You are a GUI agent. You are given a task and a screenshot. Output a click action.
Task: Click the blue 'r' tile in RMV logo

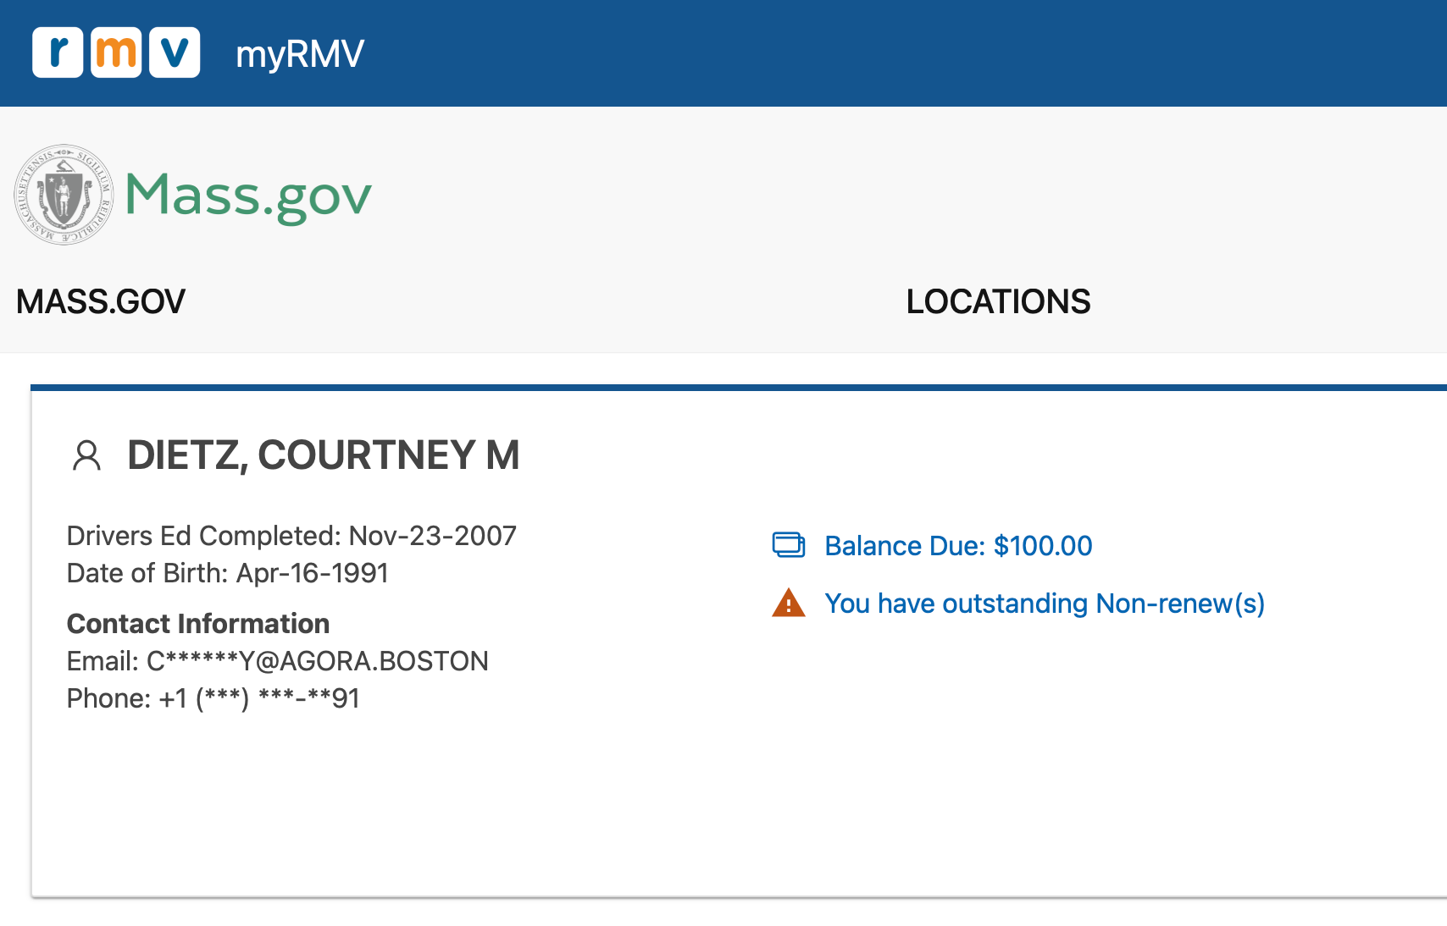click(58, 52)
